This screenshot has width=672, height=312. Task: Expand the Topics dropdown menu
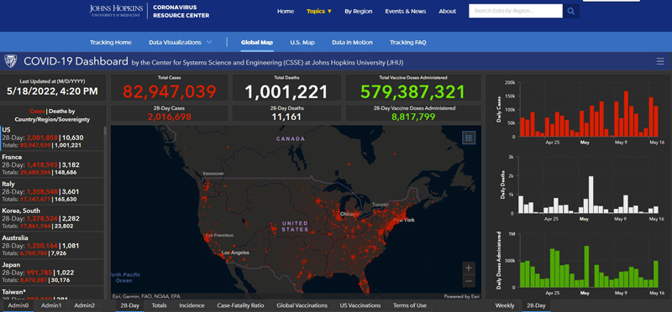tap(319, 12)
